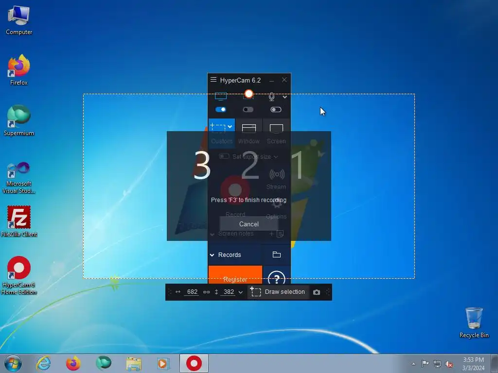Show hidden system tray icons

(413, 364)
